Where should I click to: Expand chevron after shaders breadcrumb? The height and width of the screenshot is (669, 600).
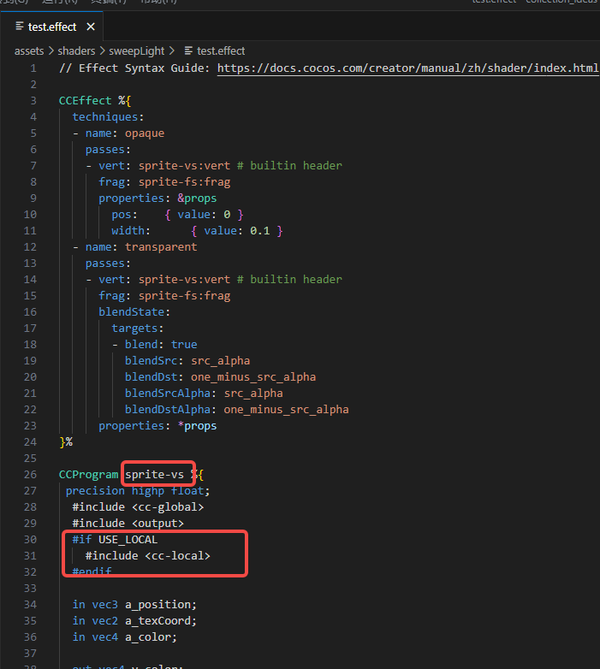[103, 50]
